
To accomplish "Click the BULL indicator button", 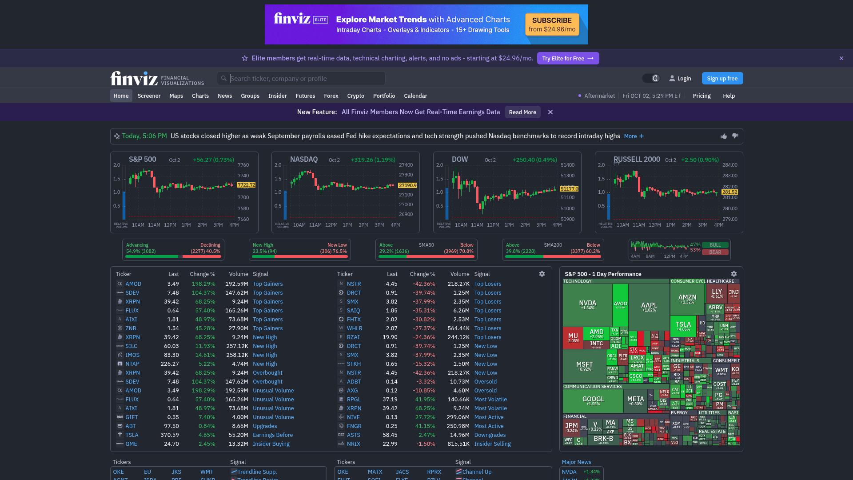I will point(715,245).
